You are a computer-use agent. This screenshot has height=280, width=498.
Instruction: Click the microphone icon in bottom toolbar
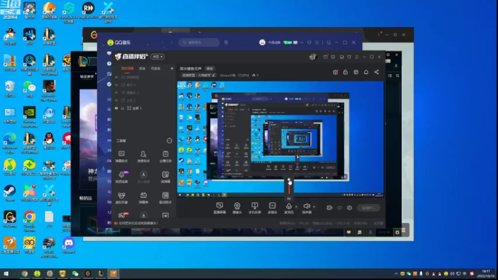pyautogui.click(x=289, y=207)
